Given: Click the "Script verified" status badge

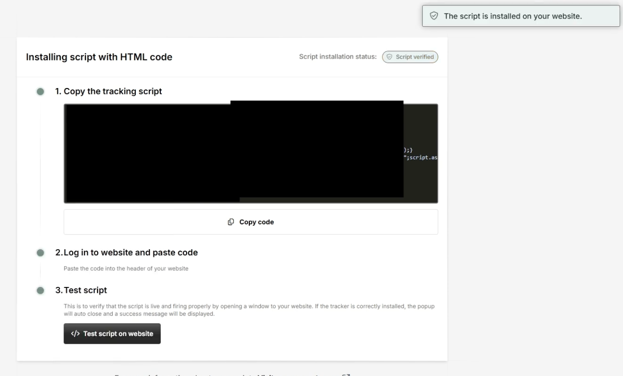Looking at the screenshot, I should pos(410,57).
